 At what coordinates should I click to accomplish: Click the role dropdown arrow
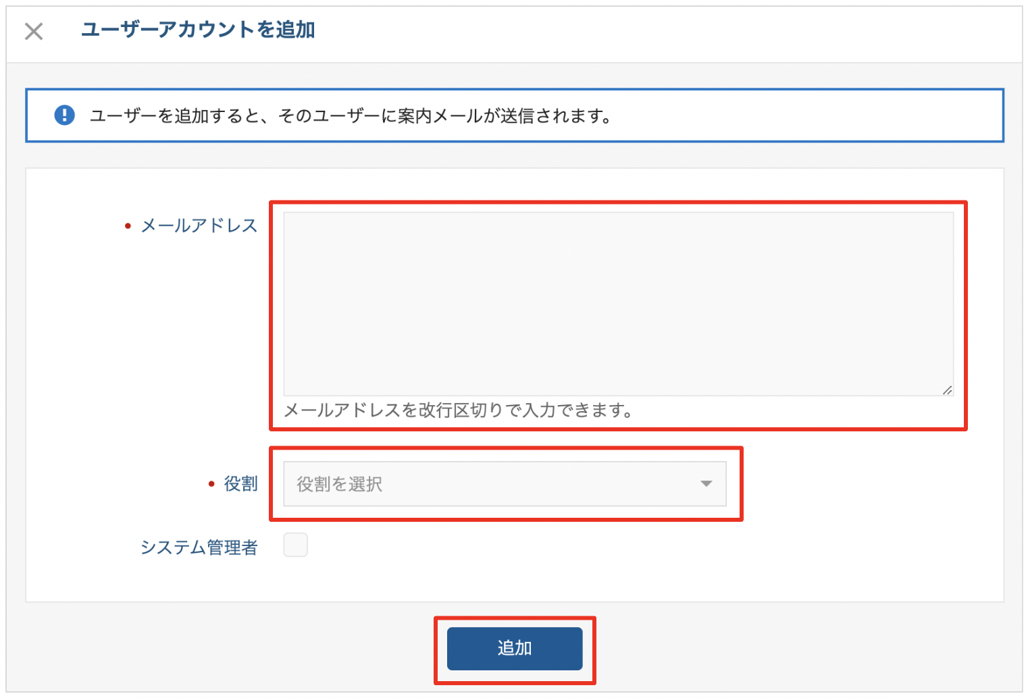click(706, 484)
